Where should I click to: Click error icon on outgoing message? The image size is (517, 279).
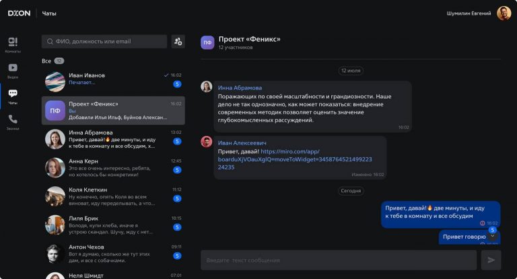pyautogui.click(x=483, y=223)
